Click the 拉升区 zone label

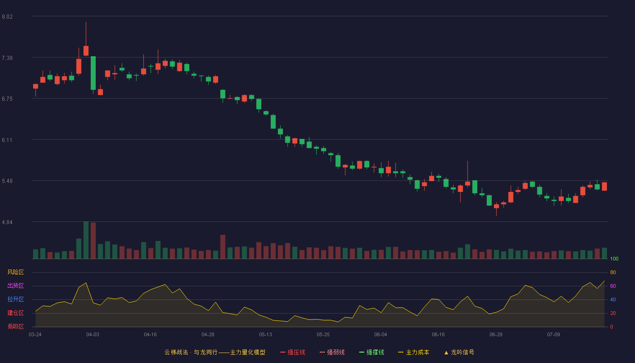click(x=15, y=299)
